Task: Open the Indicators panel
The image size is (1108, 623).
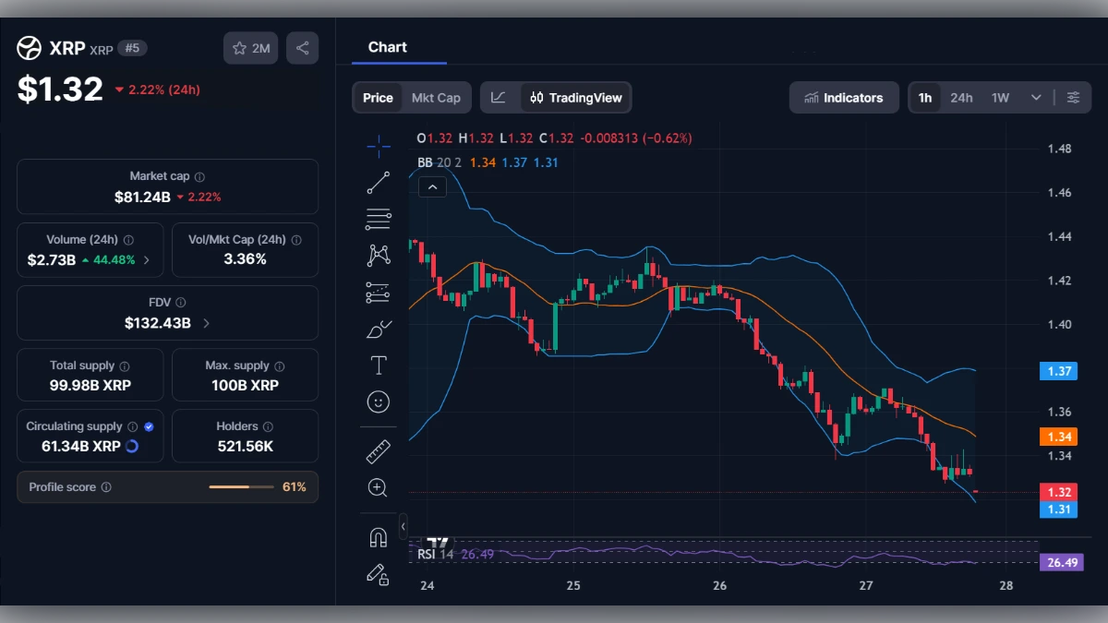Action: (x=843, y=97)
